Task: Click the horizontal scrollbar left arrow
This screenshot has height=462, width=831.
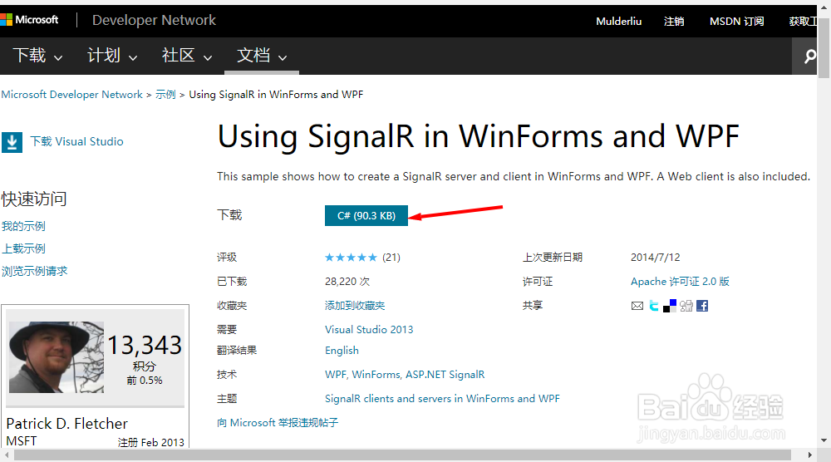Action: click(x=7, y=455)
